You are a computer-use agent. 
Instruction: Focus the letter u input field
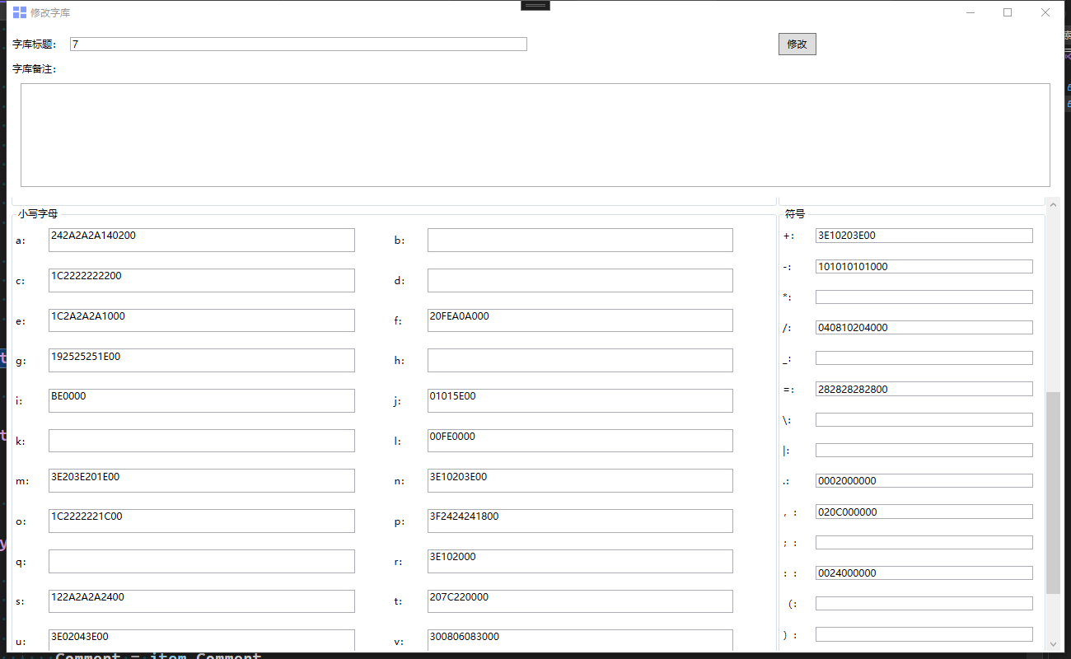click(x=202, y=641)
